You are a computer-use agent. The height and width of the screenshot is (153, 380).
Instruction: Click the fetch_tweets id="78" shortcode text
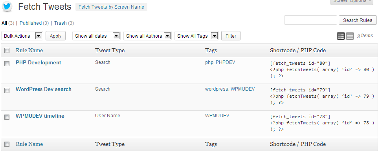[x=300, y=117]
